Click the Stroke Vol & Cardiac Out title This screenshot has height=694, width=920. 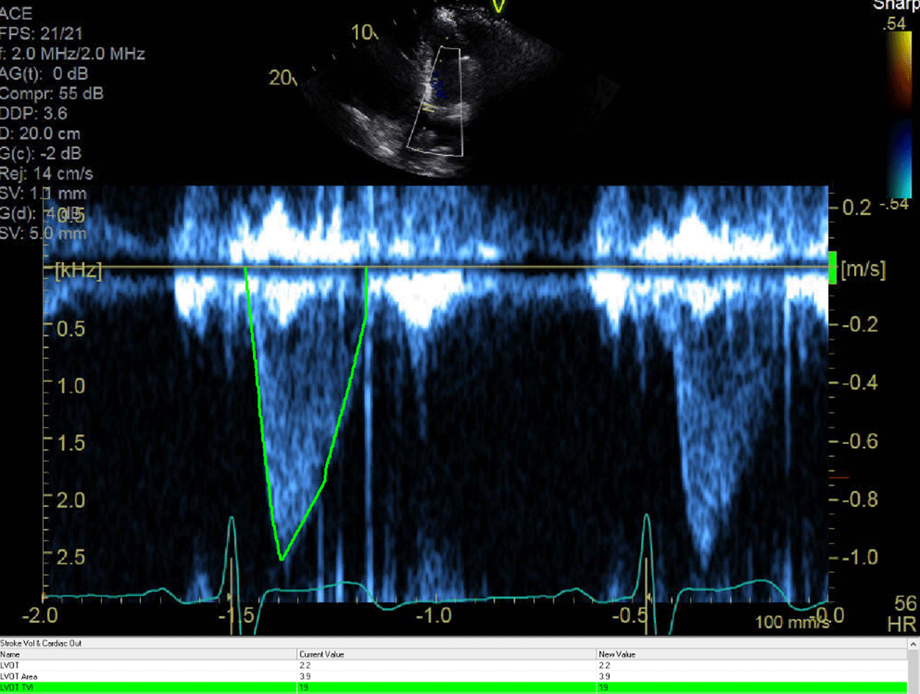[x=41, y=643]
